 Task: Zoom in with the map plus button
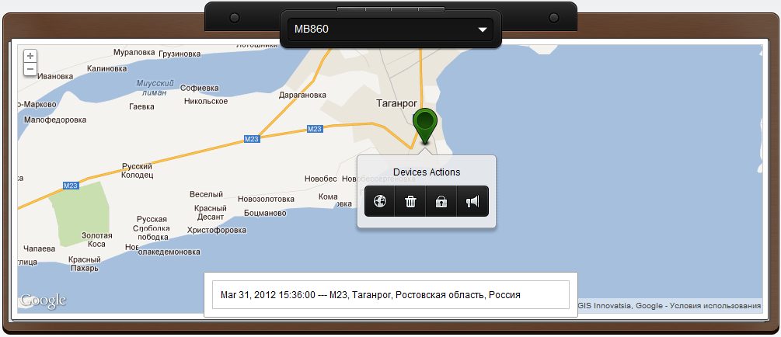[x=30, y=56]
